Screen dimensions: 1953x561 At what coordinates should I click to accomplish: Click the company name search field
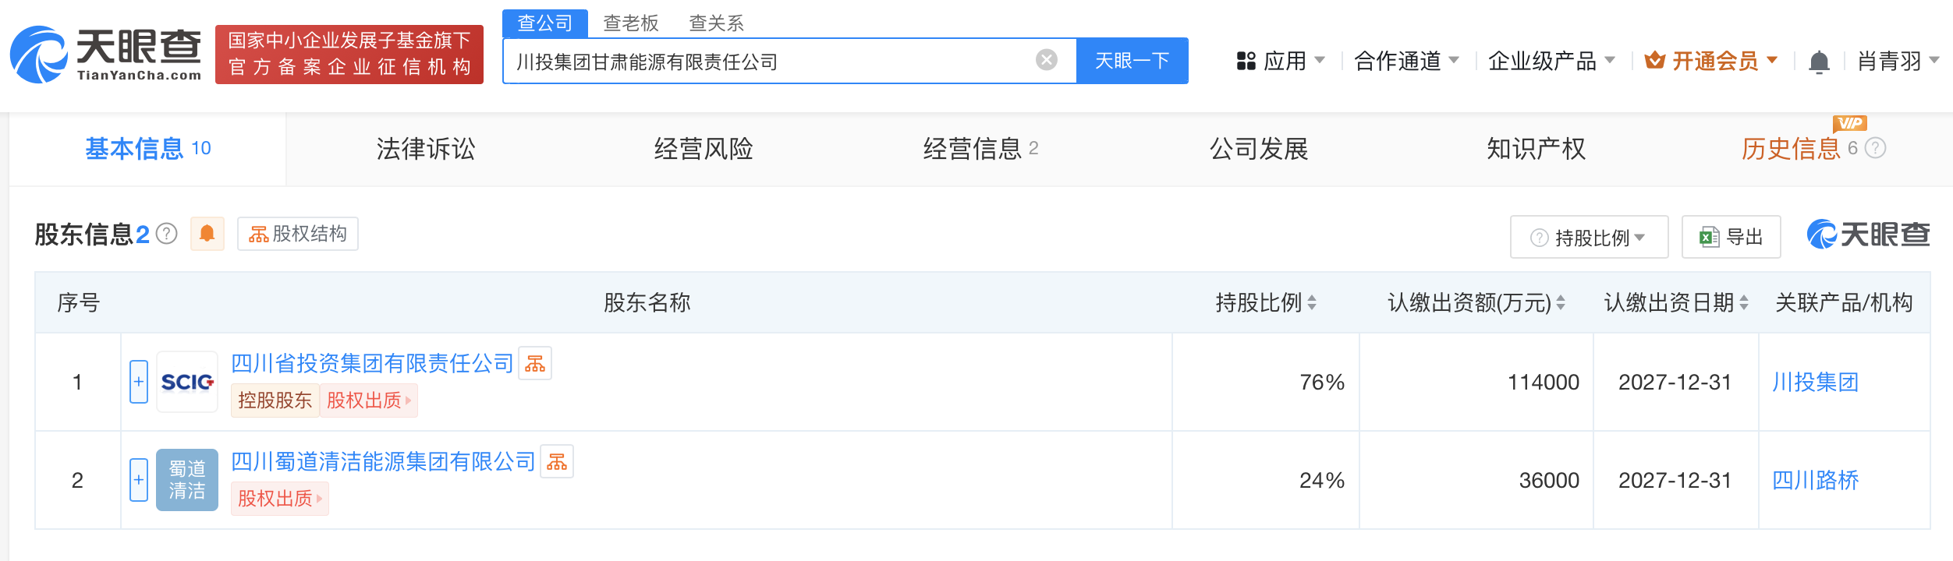tap(772, 61)
